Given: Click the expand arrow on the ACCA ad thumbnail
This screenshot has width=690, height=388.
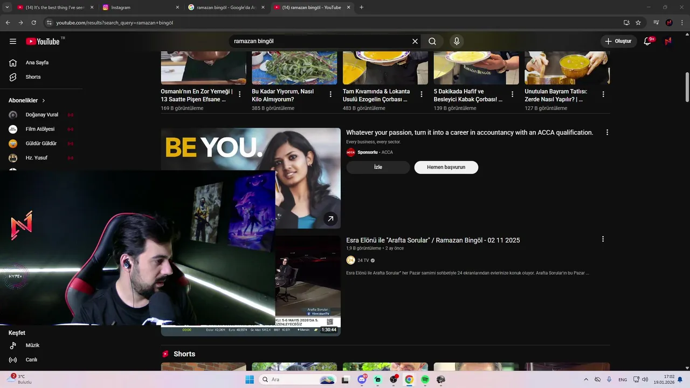Looking at the screenshot, I should click(330, 218).
